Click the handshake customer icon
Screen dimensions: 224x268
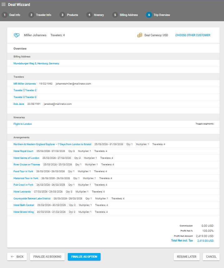[17, 35]
